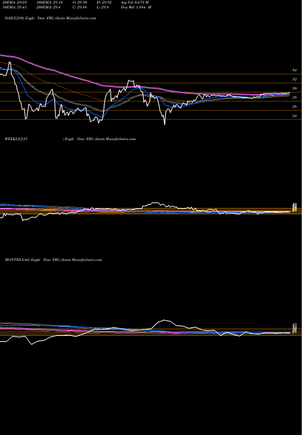Click the 24 price axis label
The image size is (302, 435).
pyautogui.click(x=294, y=115)
